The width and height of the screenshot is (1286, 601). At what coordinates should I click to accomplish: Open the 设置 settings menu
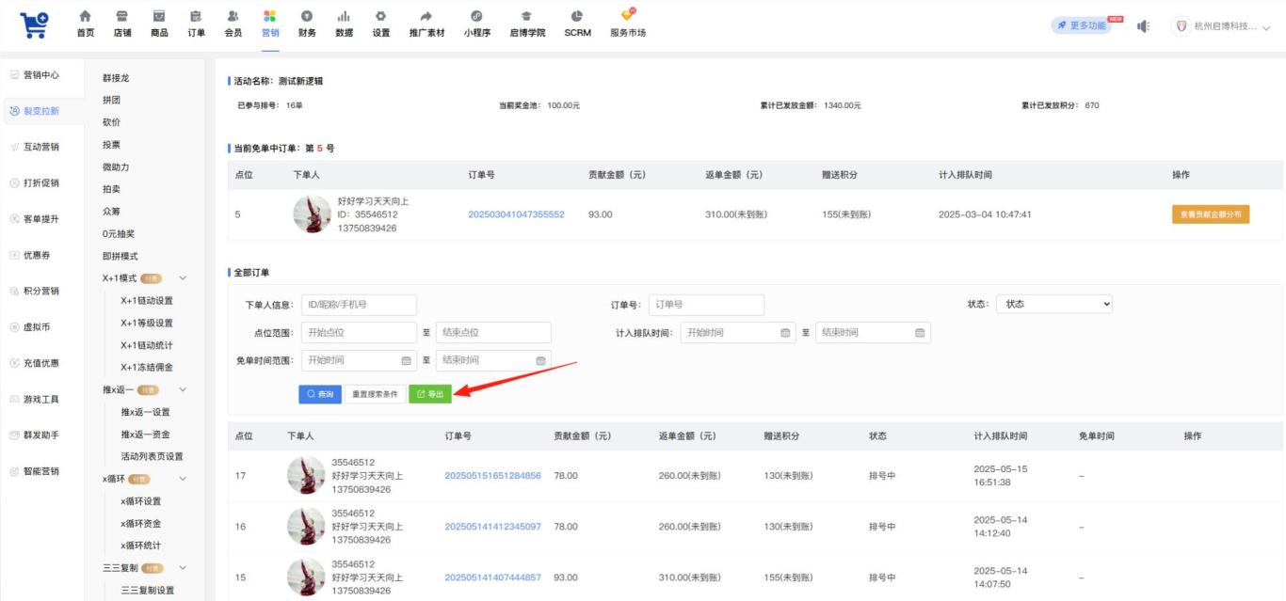point(380,24)
